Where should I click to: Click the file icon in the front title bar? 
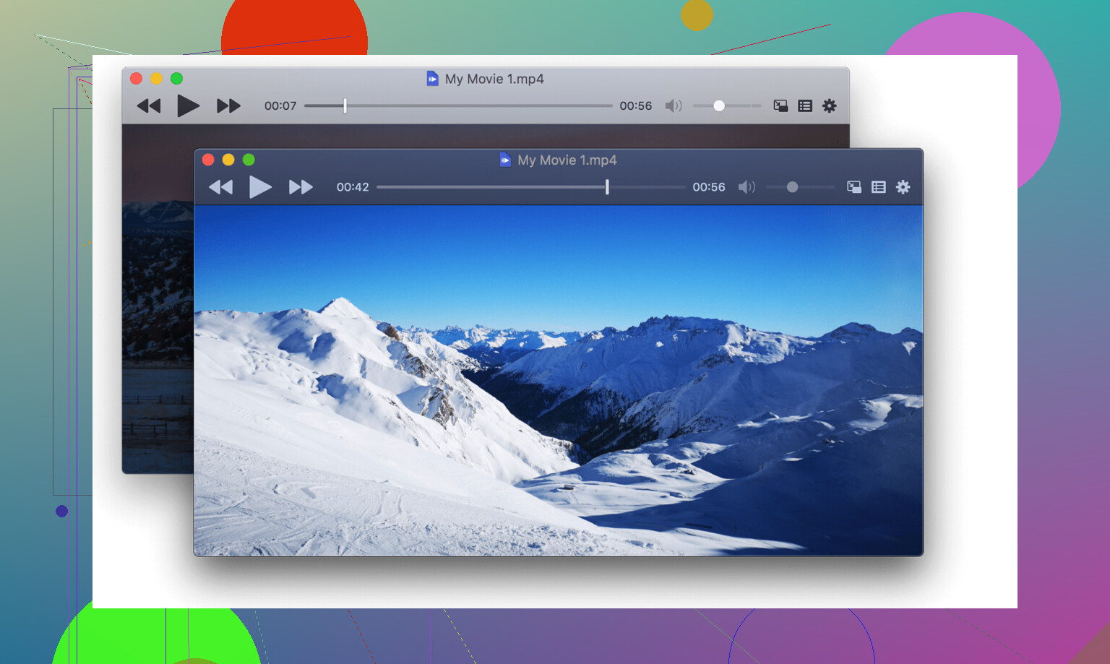pos(505,160)
